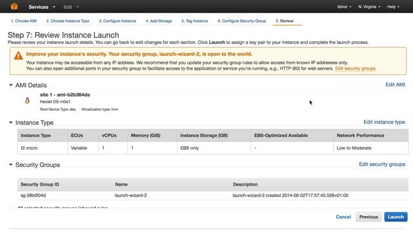
Task: Go to step 2 Choose Instance Type tab
Action: tap(68, 21)
